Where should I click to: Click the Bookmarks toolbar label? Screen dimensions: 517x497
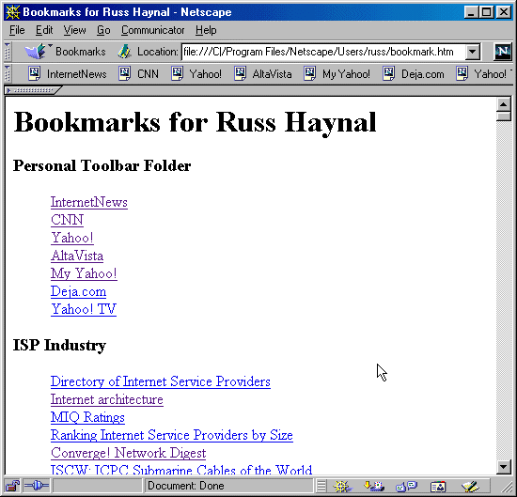[x=81, y=52]
